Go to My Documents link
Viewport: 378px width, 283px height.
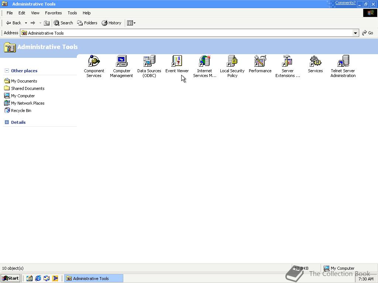click(x=21, y=81)
